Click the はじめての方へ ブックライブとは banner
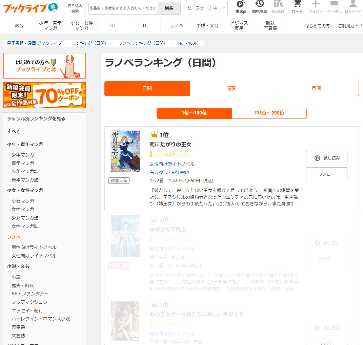363x345 pixels. 44,66
